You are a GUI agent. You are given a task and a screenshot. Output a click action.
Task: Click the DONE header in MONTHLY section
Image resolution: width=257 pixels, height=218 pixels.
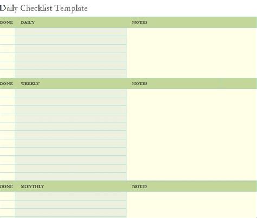pyautogui.click(x=7, y=186)
